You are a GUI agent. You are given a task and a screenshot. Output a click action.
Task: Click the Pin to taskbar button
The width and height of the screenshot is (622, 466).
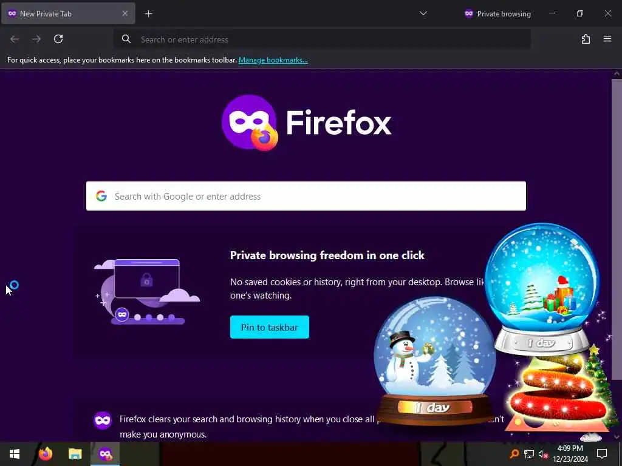click(269, 327)
